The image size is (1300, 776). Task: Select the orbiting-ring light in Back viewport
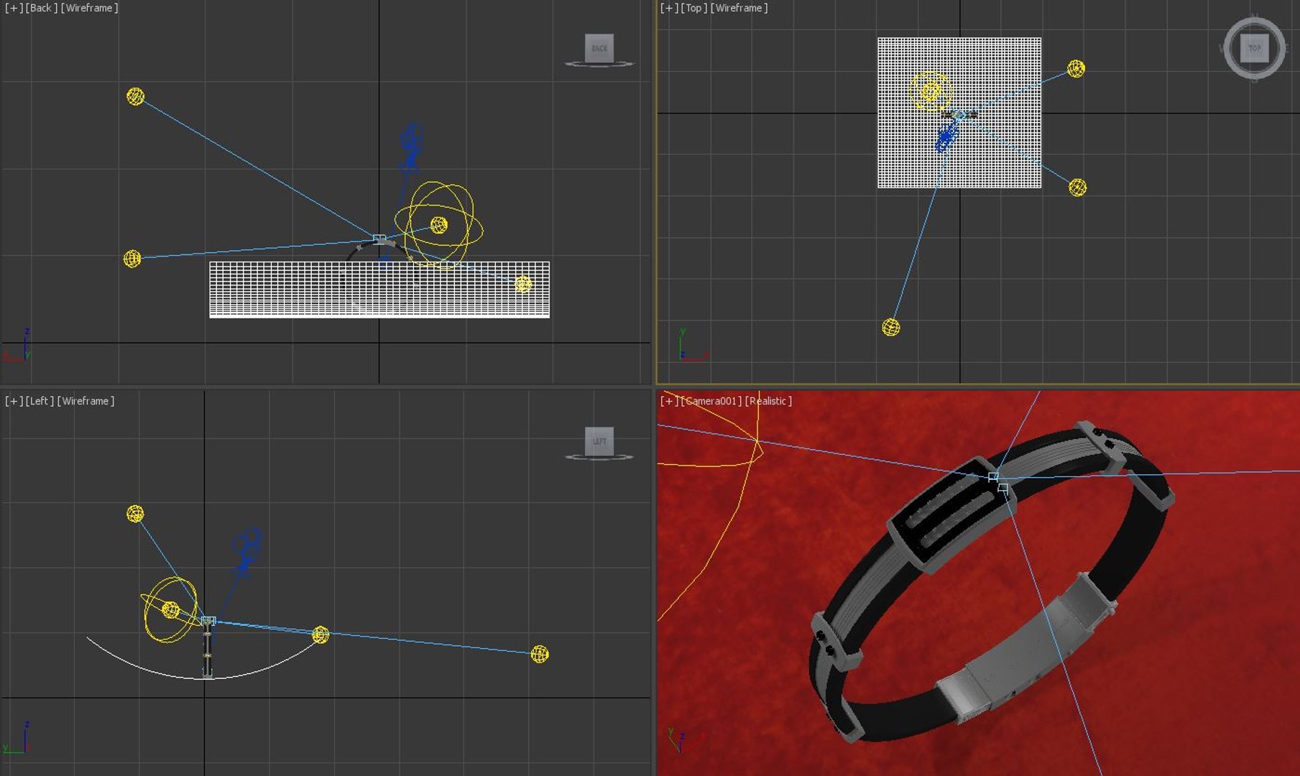coord(438,225)
